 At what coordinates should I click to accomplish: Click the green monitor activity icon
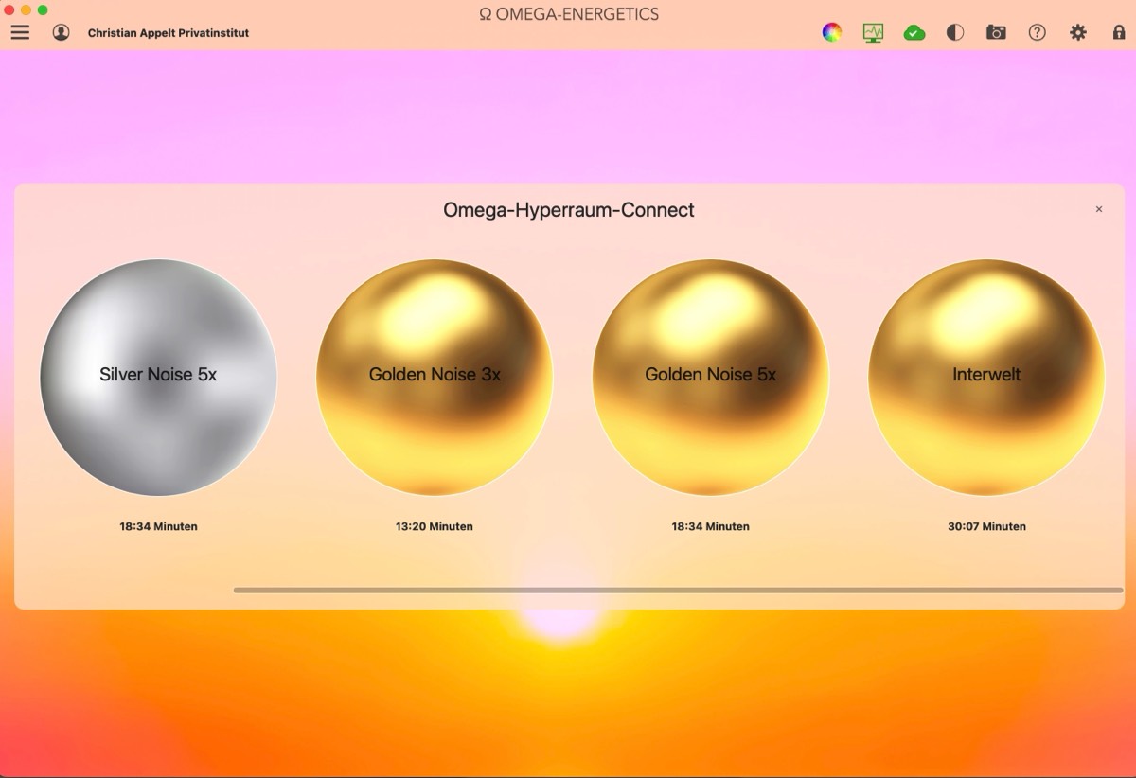click(873, 32)
